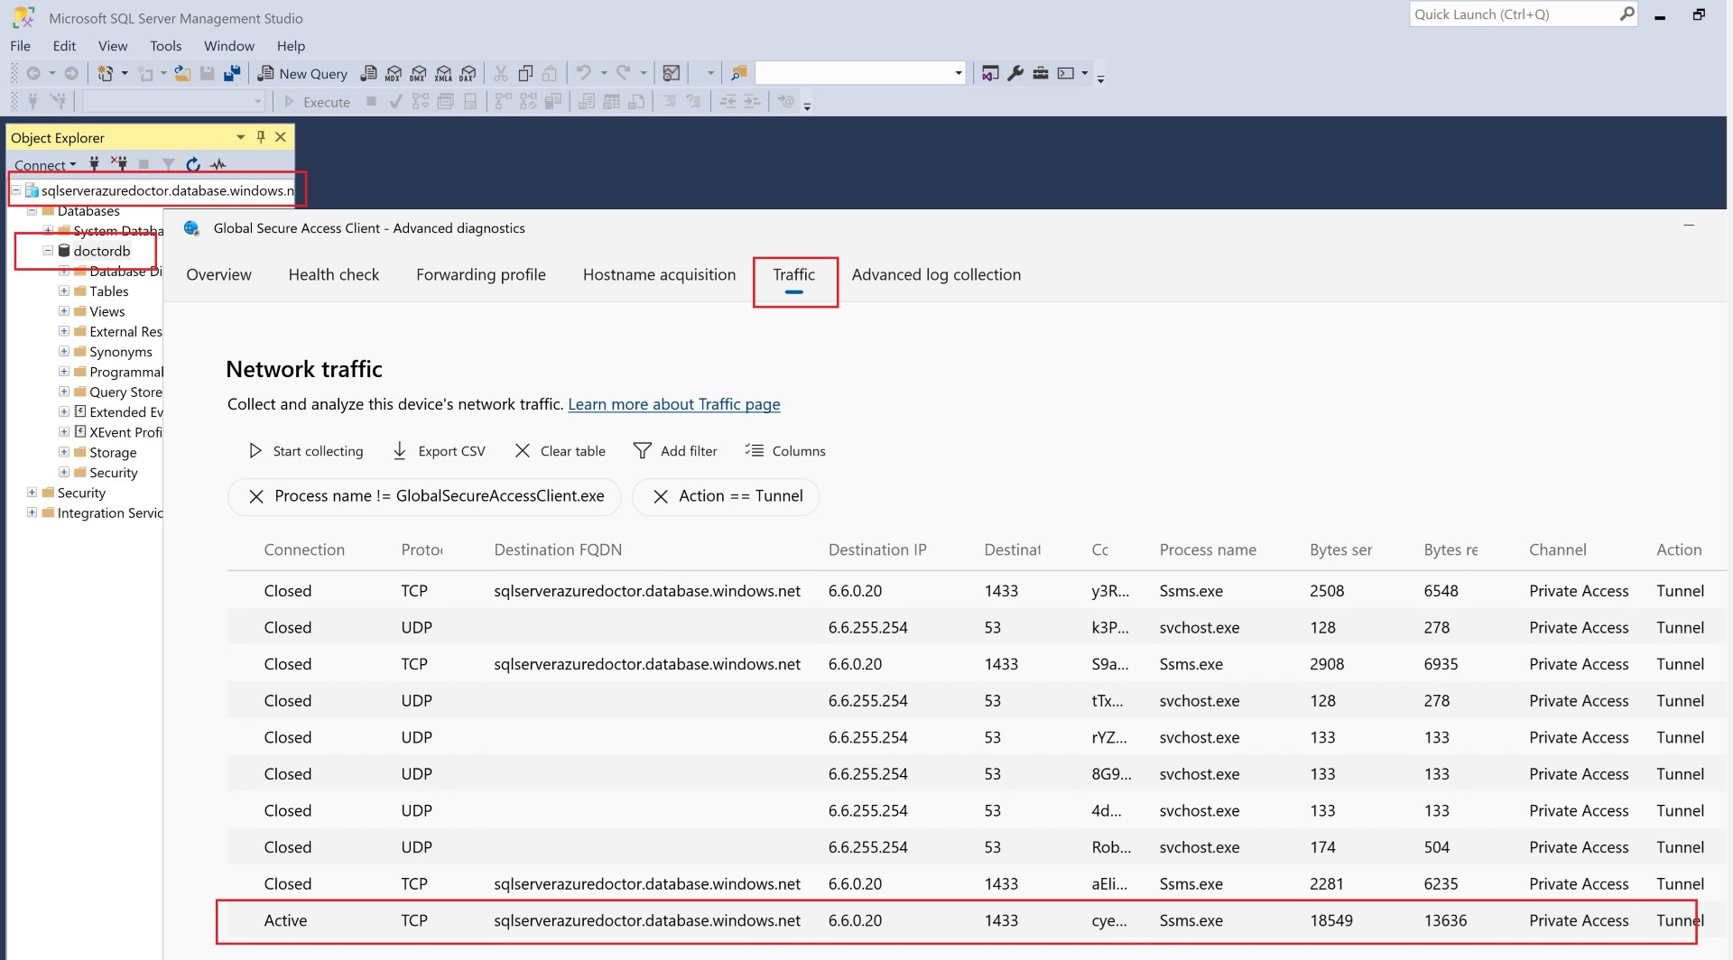Screen dimensions: 1733x960
Task: Click Start collecting traffic
Action: (x=306, y=451)
